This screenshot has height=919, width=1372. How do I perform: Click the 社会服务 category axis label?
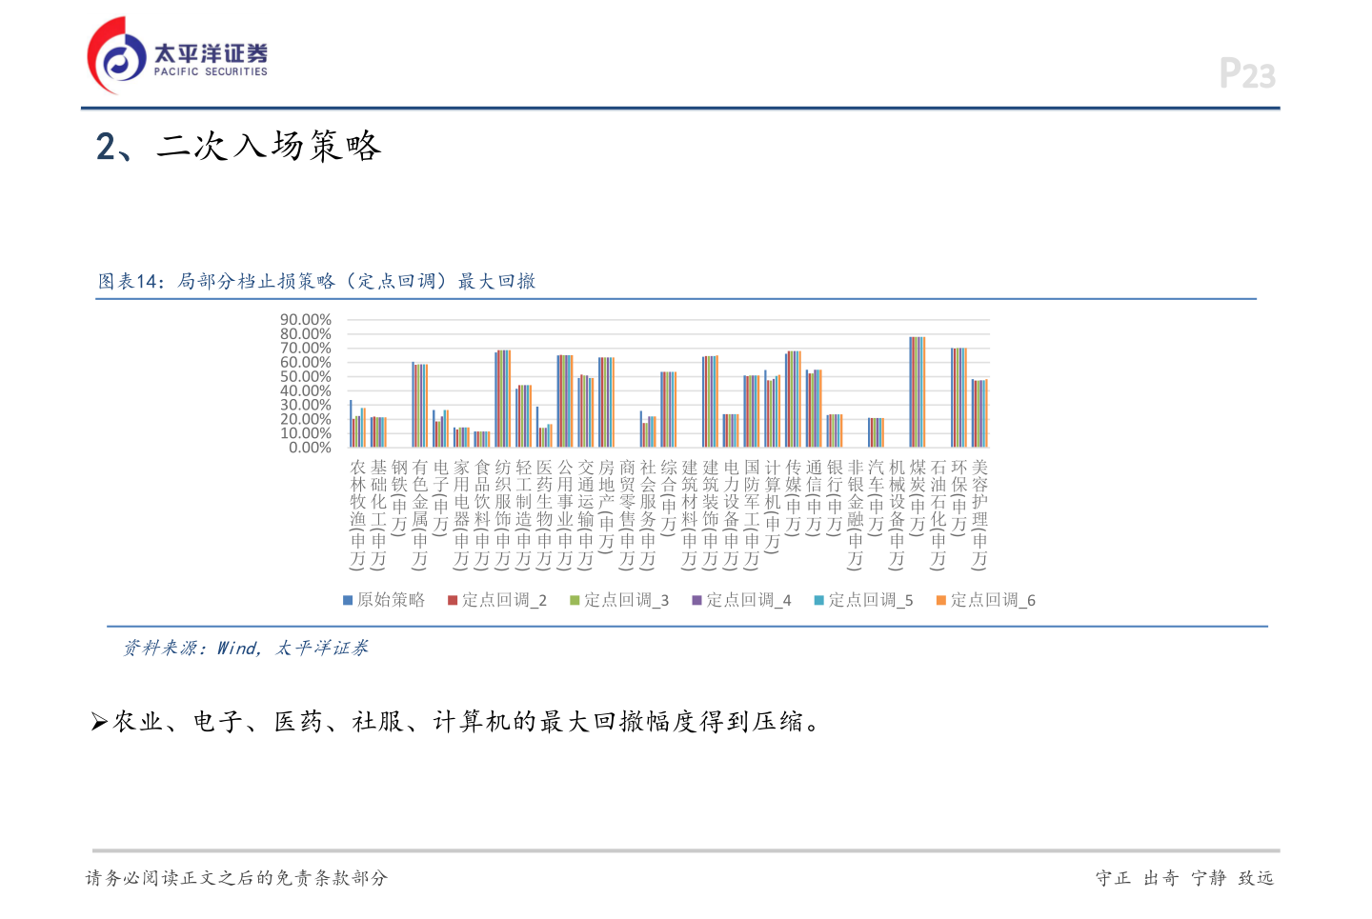point(649,514)
